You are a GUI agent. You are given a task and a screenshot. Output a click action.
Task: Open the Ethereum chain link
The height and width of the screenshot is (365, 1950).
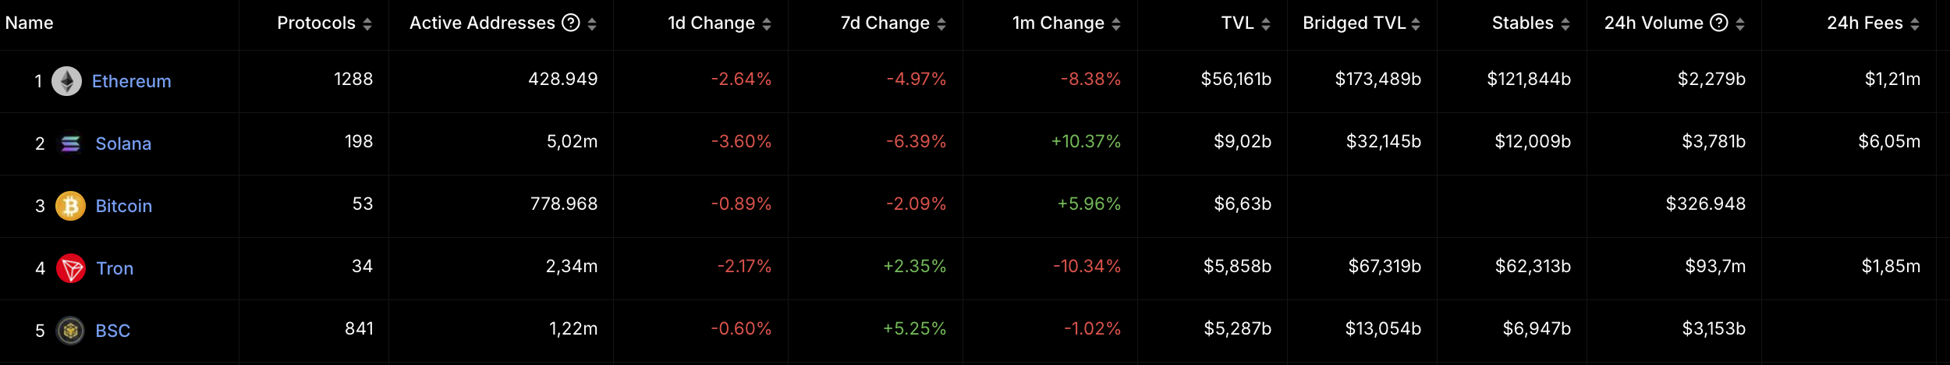(131, 81)
